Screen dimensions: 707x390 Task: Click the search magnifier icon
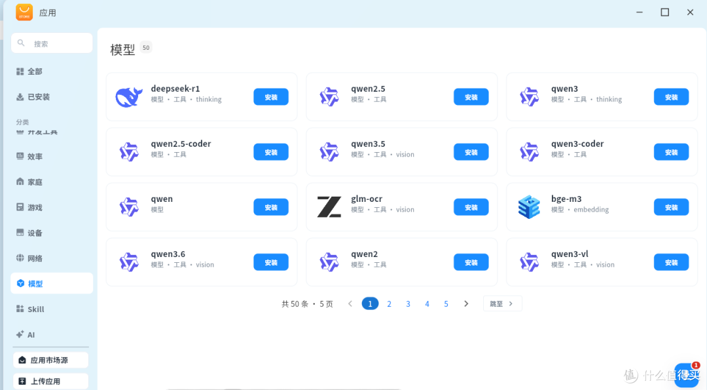21,43
